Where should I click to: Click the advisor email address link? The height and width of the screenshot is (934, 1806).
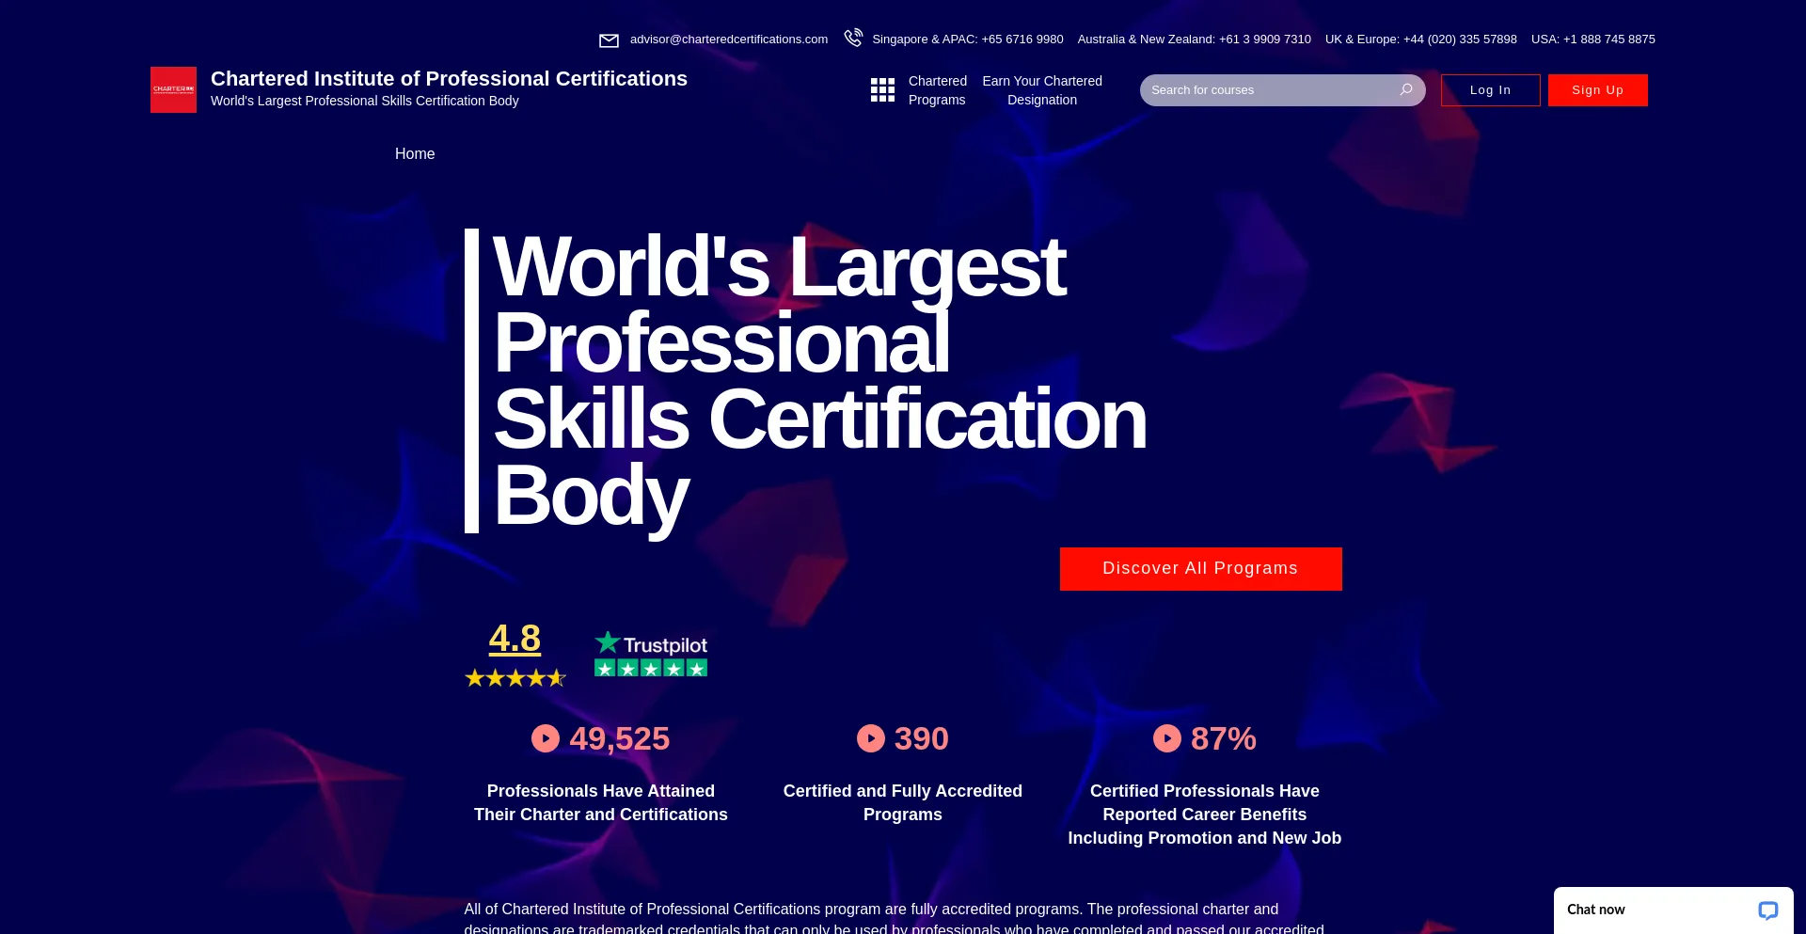click(729, 39)
